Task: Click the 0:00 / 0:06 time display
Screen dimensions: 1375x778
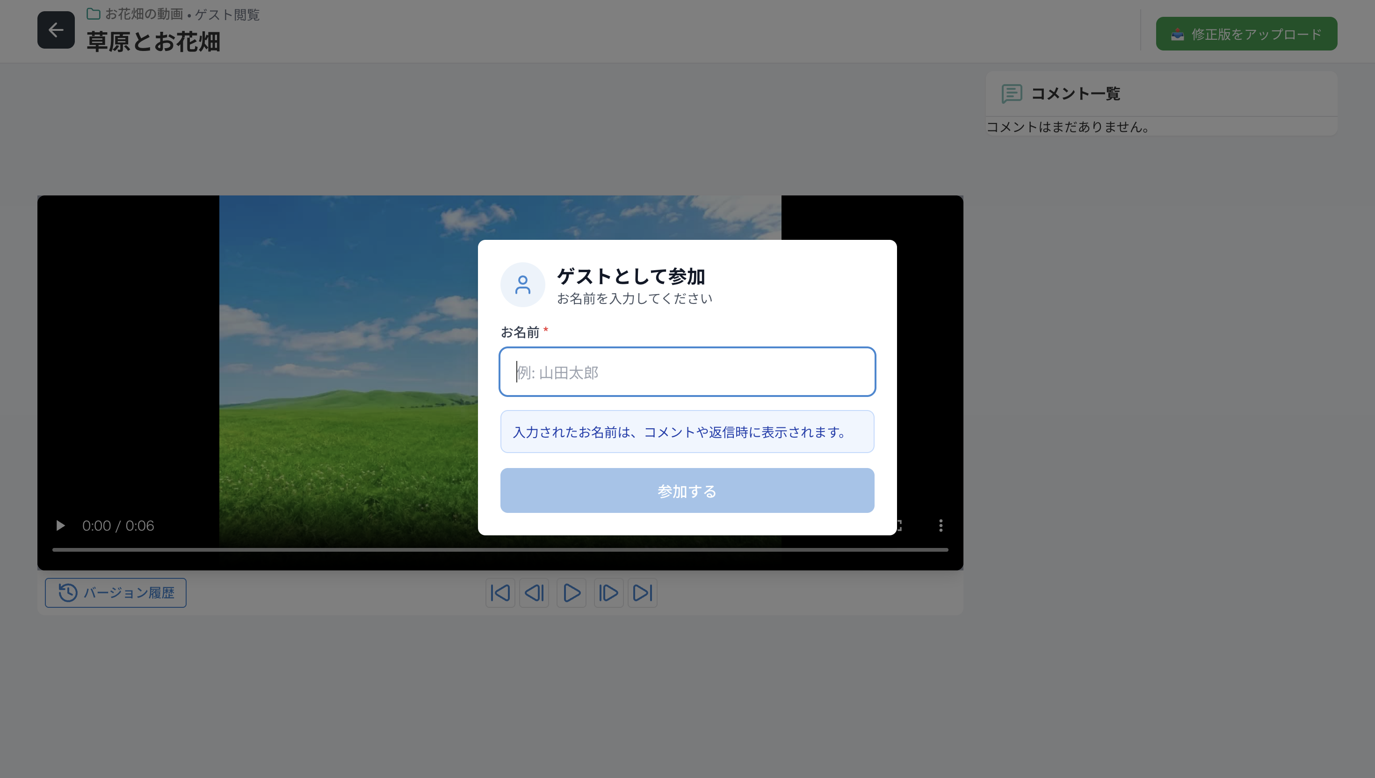Action: pos(118,526)
